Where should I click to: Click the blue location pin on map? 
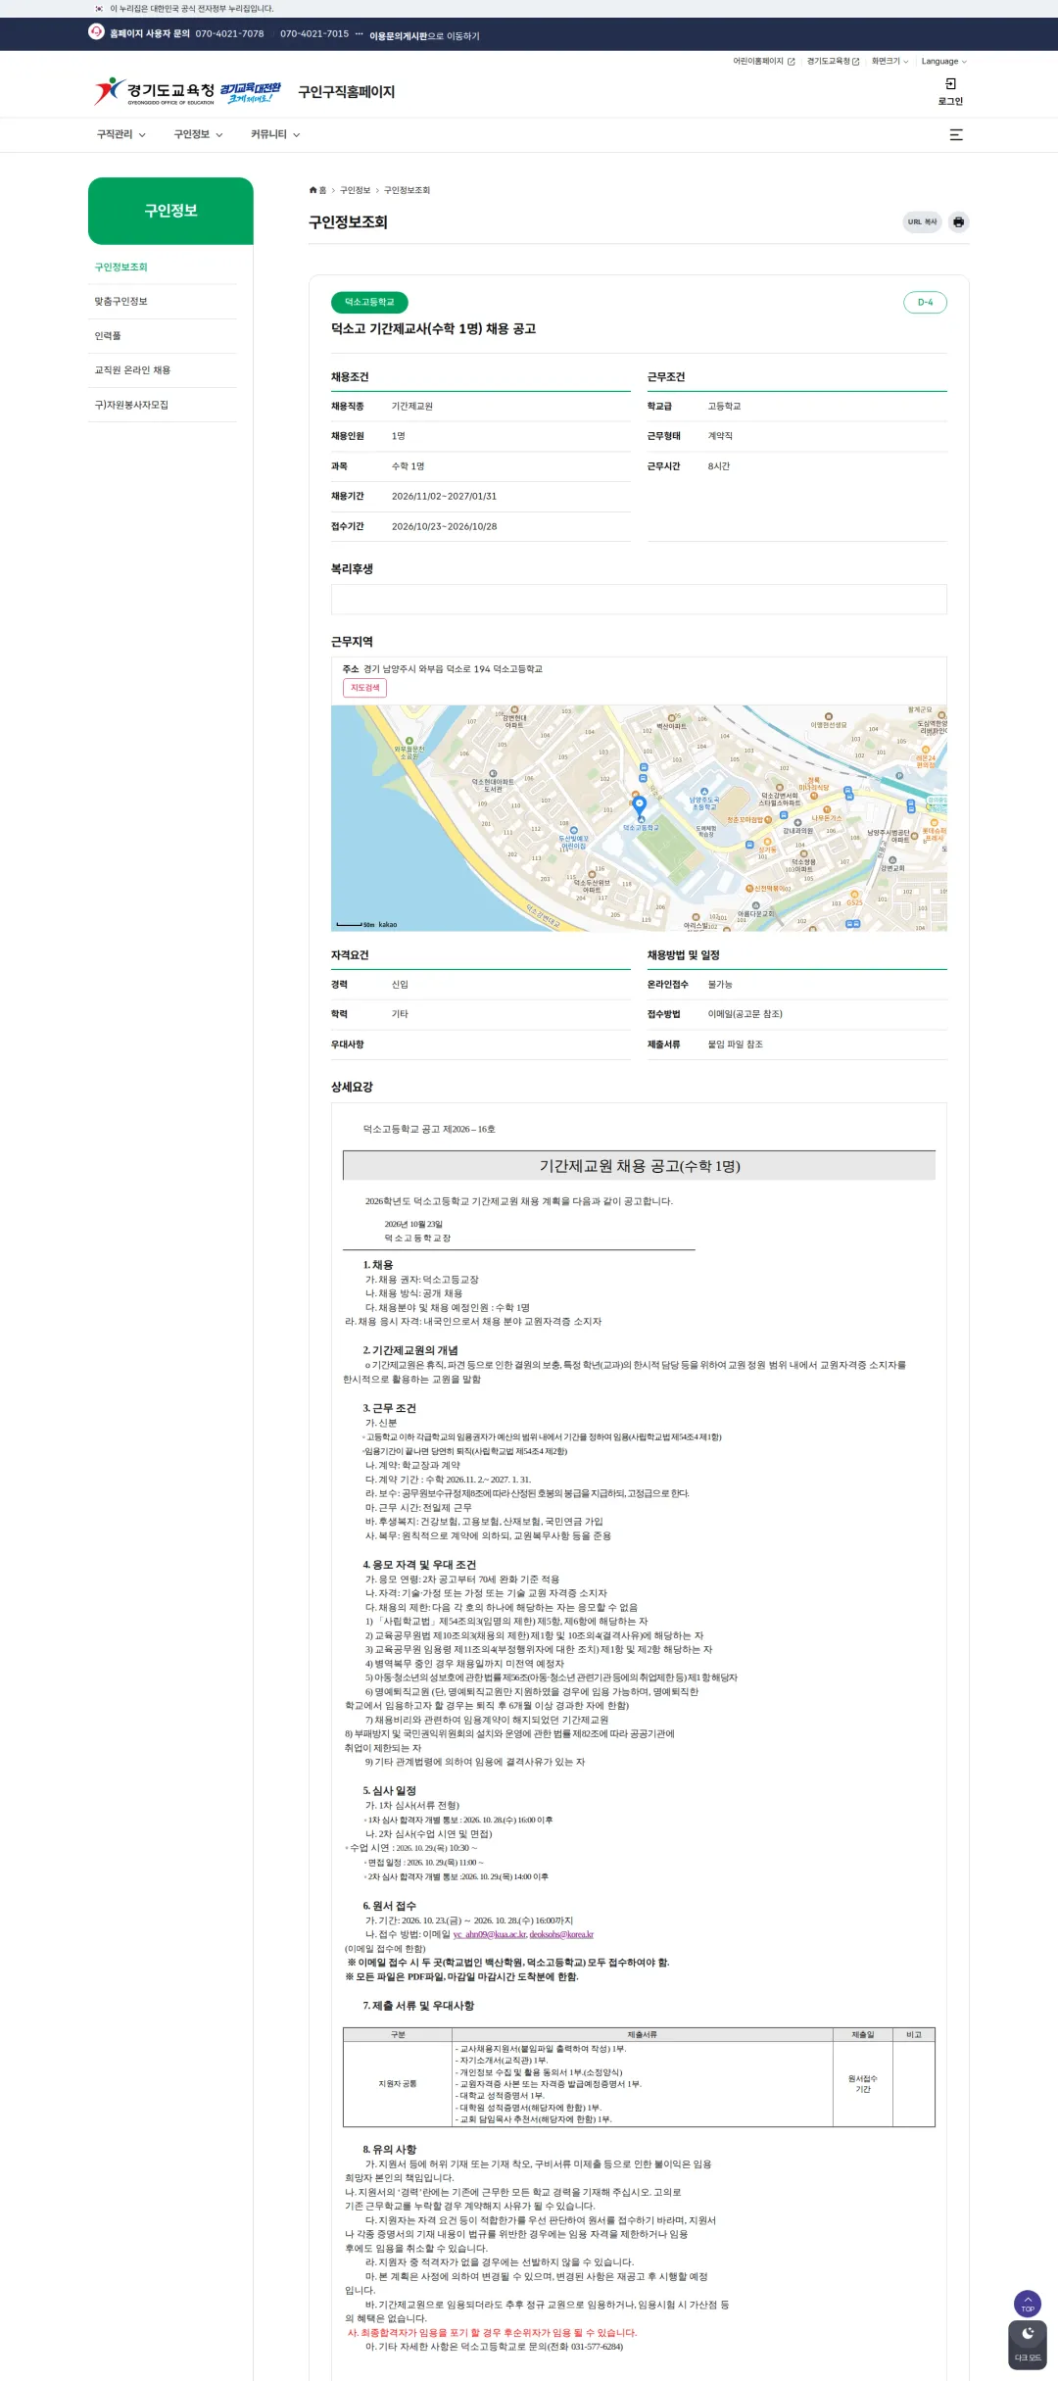(640, 806)
